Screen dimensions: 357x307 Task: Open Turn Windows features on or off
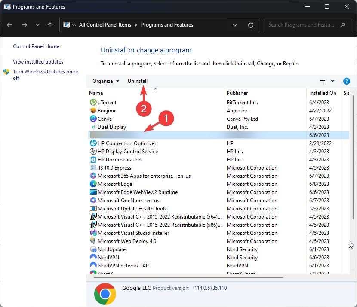(x=46, y=75)
